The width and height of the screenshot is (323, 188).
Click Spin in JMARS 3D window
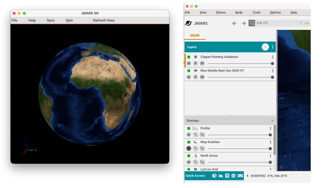pos(69,20)
